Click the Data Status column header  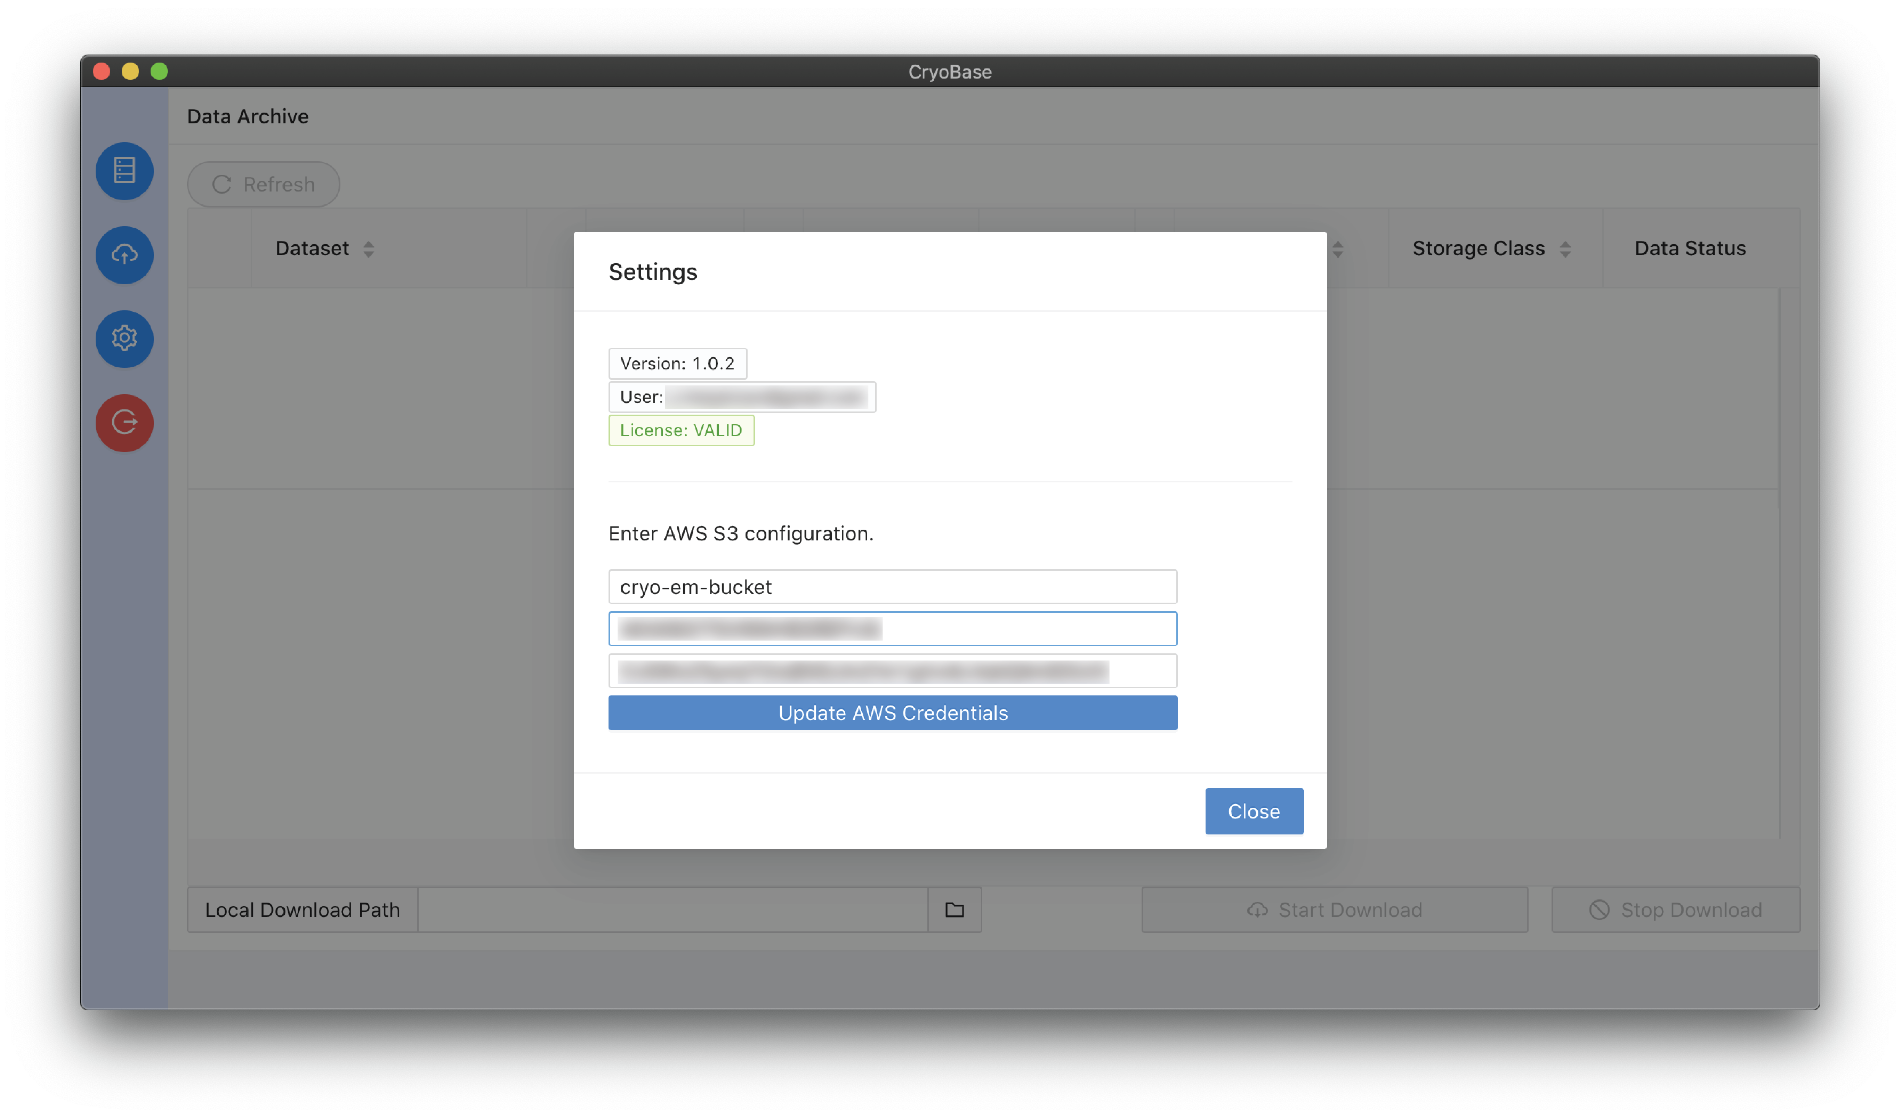point(1690,248)
